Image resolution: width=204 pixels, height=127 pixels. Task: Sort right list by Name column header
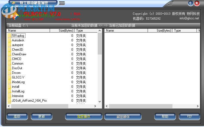pos(126,31)
